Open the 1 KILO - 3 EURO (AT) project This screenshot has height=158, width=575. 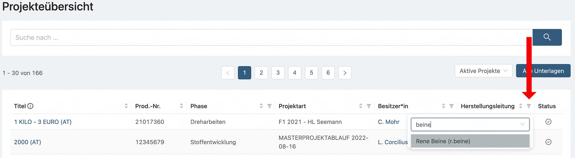coord(43,122)
